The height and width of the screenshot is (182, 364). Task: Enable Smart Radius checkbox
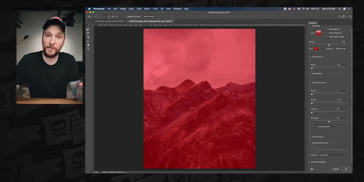coord(311,73)
